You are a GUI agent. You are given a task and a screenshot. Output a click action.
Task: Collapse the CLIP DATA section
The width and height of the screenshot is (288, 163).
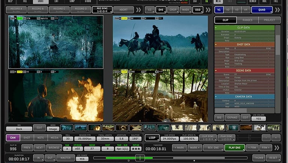tap(216, 27)
